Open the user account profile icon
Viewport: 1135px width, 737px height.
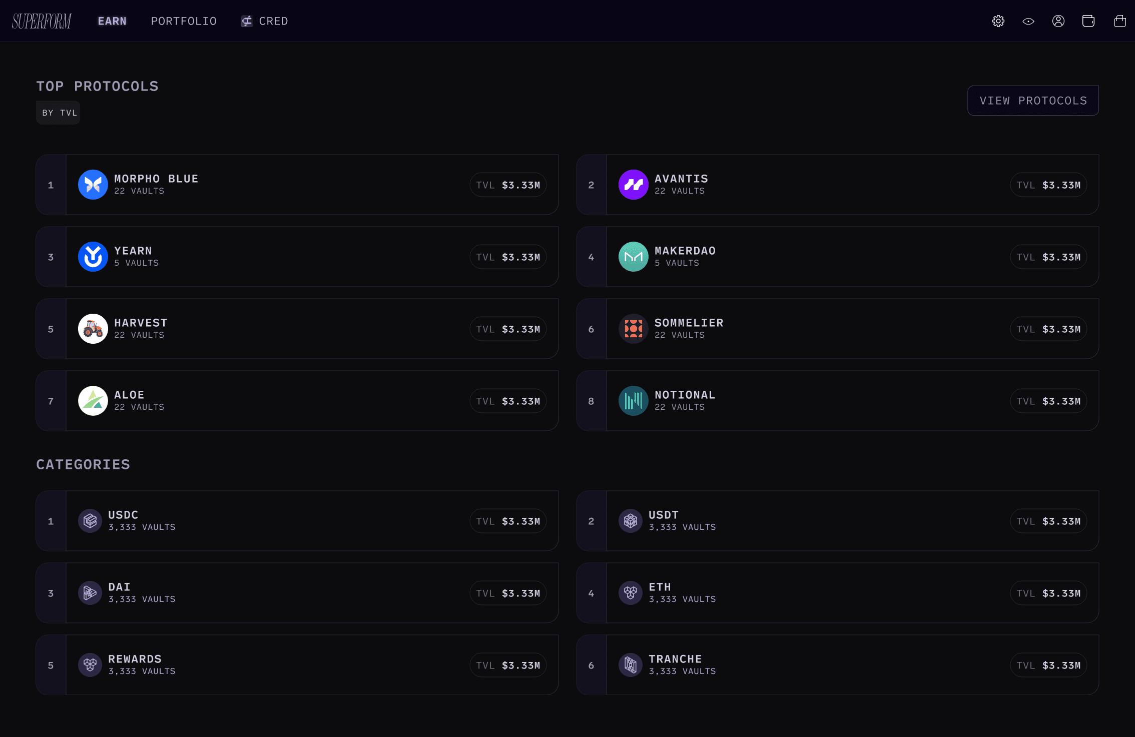click(1058, 21)
